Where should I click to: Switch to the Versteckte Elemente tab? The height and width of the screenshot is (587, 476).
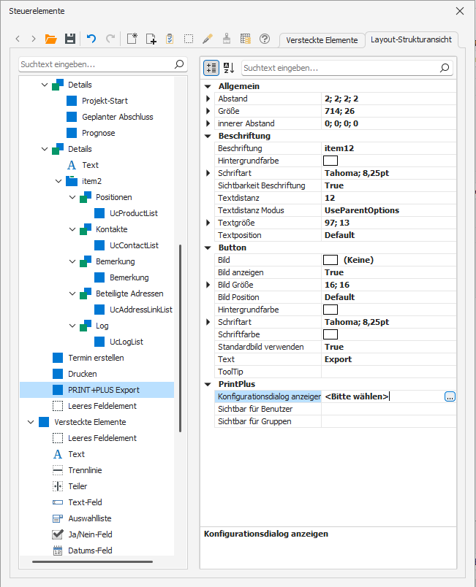pyautogui.click(x=322, y=40)
